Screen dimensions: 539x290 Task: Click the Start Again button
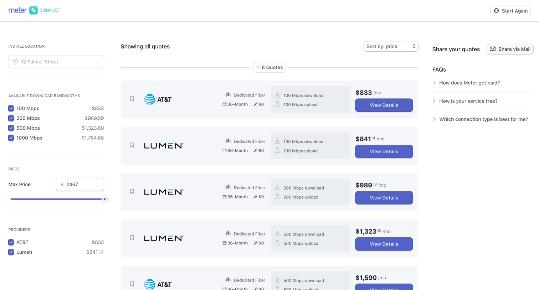[510, 11]
